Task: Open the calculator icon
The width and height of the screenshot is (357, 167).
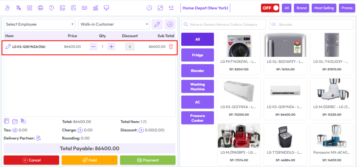Action: point(62,8)
